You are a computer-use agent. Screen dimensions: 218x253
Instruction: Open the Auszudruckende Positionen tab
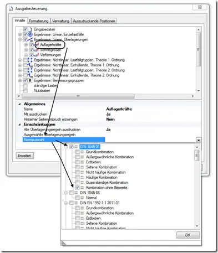94,21
